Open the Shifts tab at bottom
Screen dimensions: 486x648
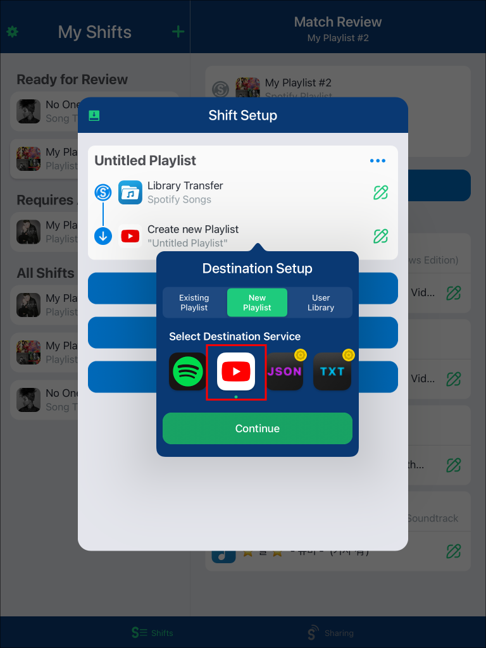coord(152,632)
